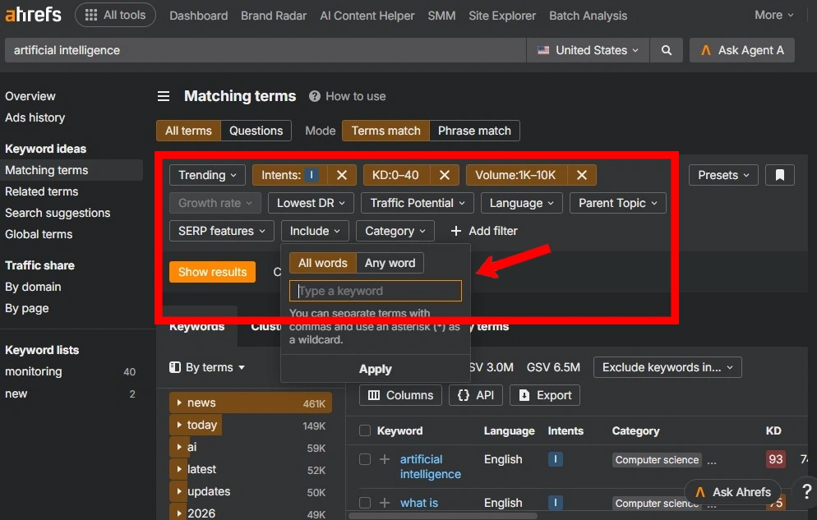Screen dimensions: 817x520
Task: Open the SERP features filter dropdown
Action: [x=221, y=231]
